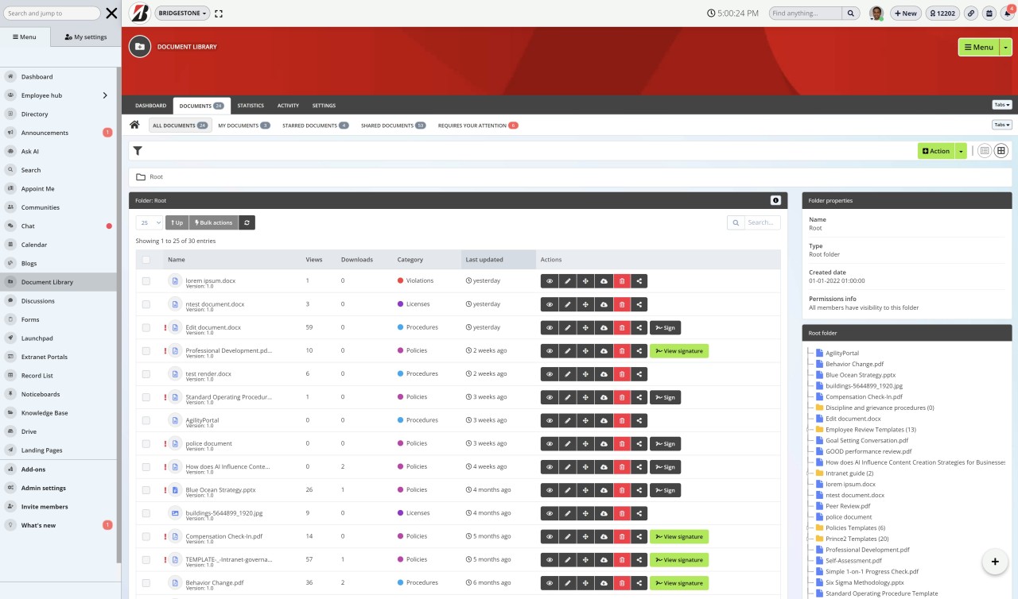The height and width of the screenshot is (599, 1018).
Task: Tick the checkbox beside AgilityPortal row
Action: coord(147,420)
